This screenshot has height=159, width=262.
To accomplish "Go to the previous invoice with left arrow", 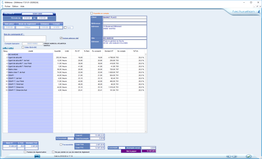I will [x=228, y=156].
